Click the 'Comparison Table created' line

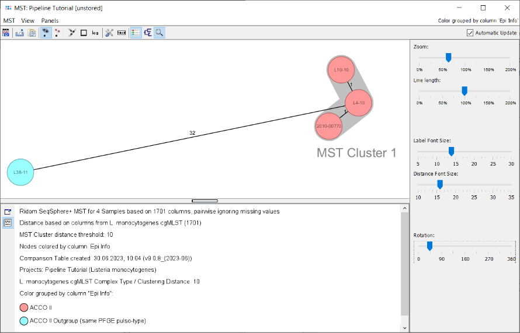106,258
